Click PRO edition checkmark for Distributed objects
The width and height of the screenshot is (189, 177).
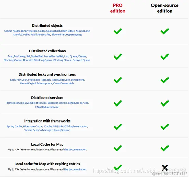pos(118,31)
